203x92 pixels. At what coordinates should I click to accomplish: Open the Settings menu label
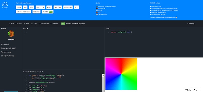[192, 24]
